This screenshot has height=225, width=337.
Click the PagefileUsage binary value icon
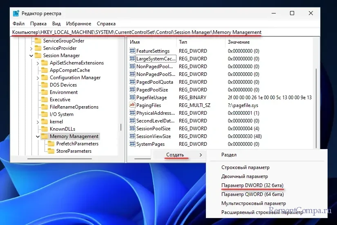[x=132, y=98]
